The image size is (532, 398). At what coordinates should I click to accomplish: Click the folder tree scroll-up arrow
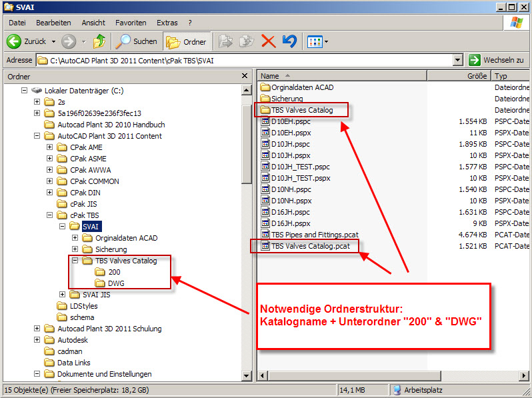pyautogui.click(x=246, y=90)
